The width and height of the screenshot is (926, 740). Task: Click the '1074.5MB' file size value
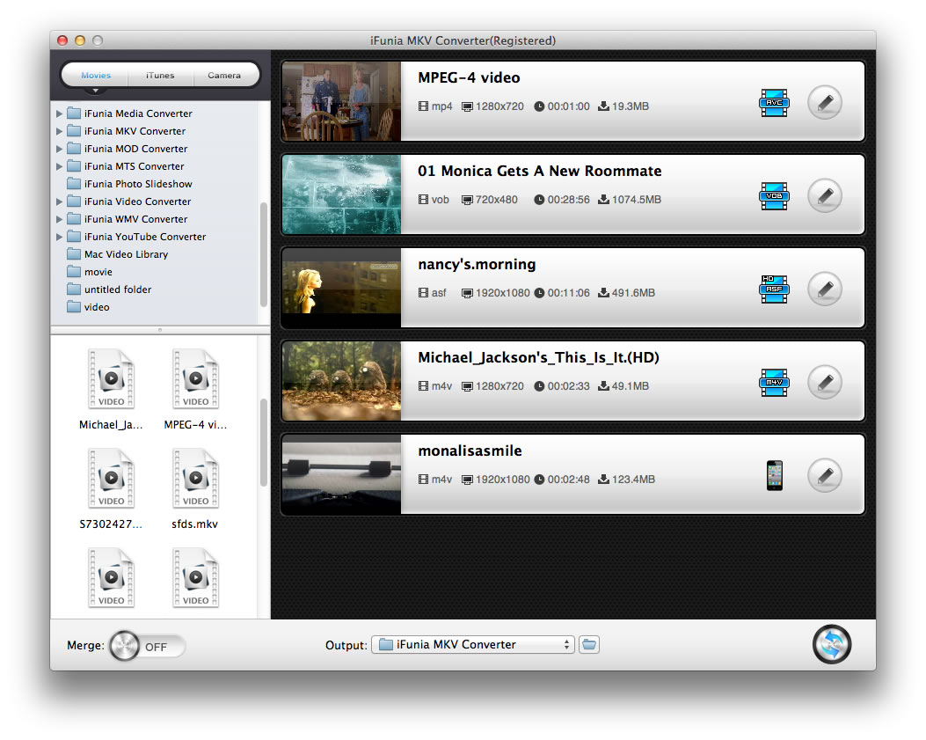[637, 200]
